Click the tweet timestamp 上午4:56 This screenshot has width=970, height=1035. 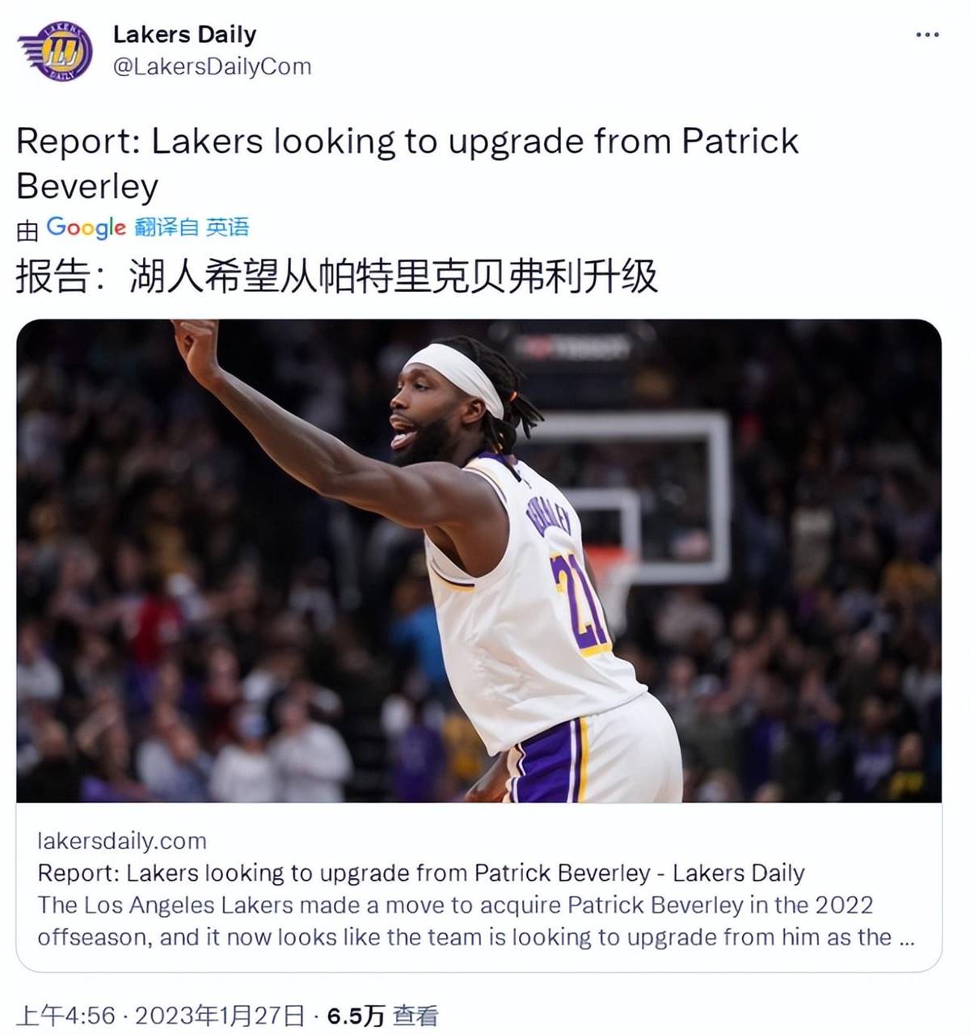coord(66,1016)
